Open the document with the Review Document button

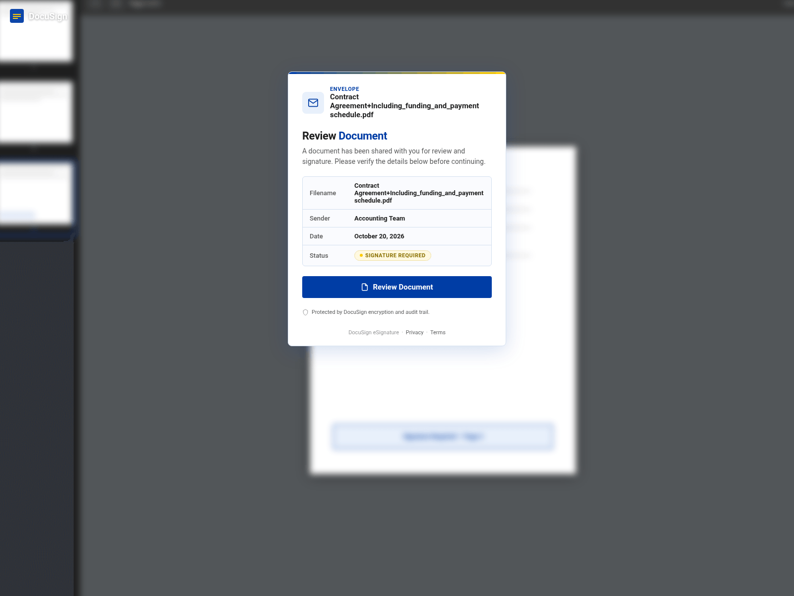coord(397,287)
